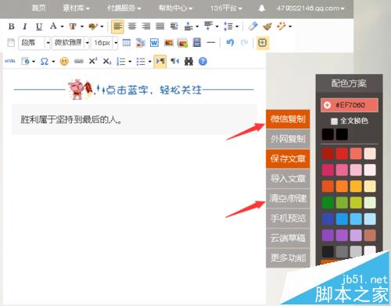This screenshot has width=391, height=306.
Task: Click the 微信复制 button
Action: tap(288, 119)
